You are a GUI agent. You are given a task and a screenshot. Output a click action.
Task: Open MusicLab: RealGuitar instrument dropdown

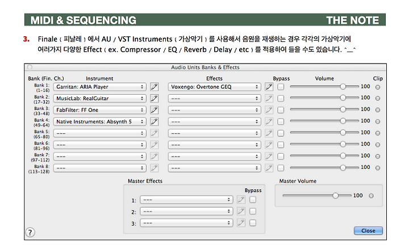coord(99,99)
